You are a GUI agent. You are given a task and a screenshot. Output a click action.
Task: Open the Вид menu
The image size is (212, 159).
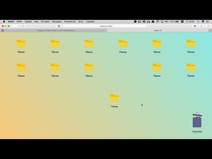36,22
